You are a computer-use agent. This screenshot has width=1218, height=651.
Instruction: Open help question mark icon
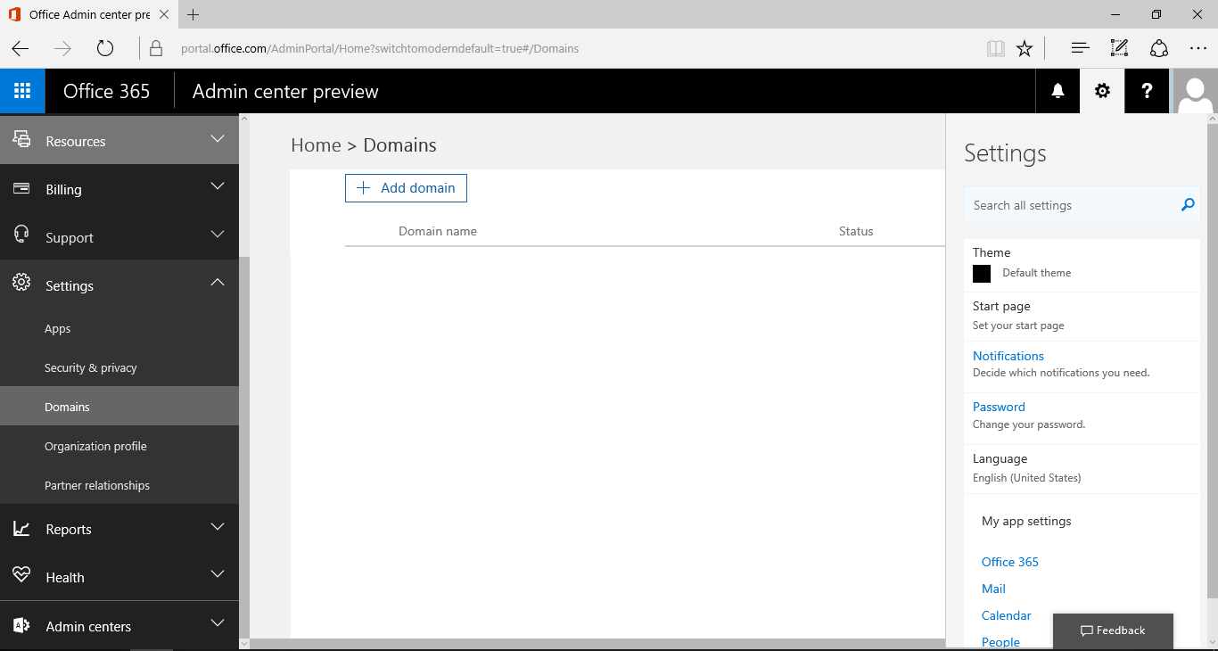(x=1147, y=91)
